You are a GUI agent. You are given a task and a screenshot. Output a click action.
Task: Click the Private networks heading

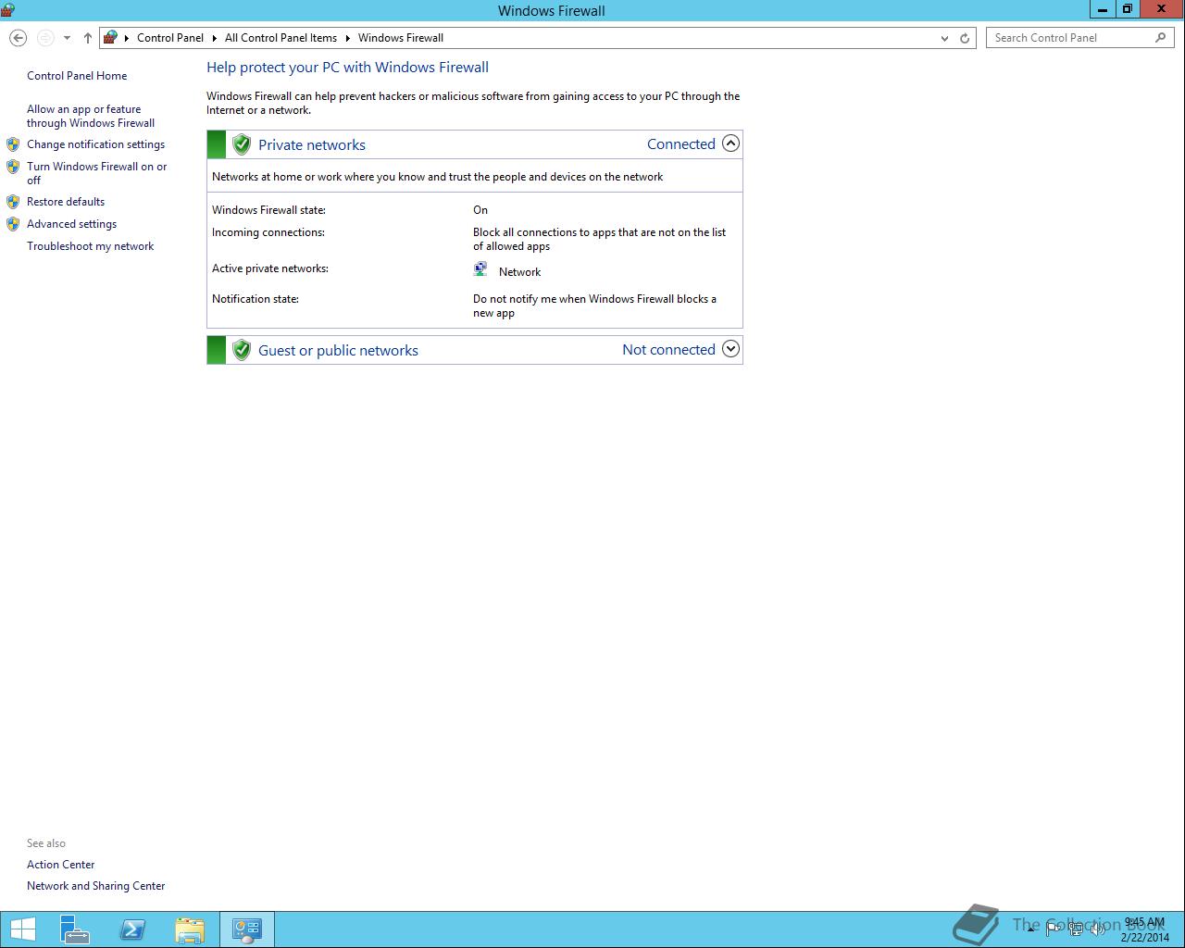point(312,145)
